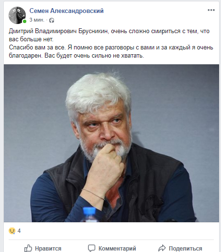Show who reacted via the count 4
221x252 pixels.
[x=19, y=231]
